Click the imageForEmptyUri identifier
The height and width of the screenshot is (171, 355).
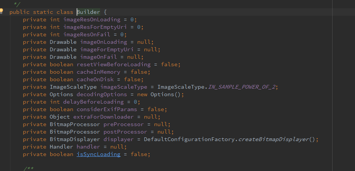[x=107, y=49]
